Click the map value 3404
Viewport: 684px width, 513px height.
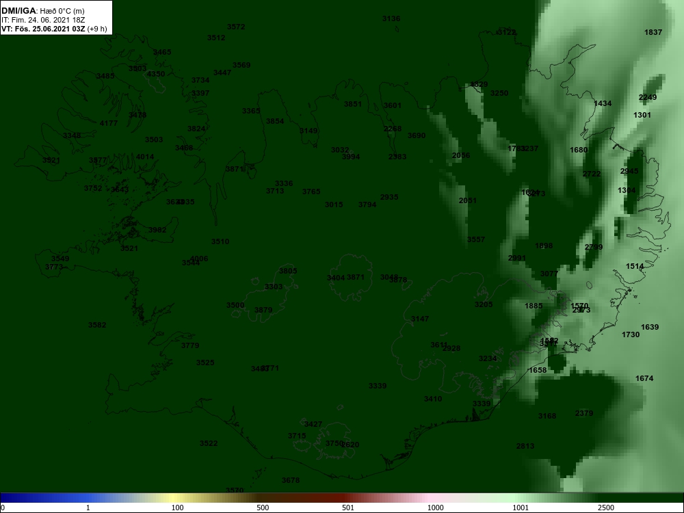pyautogui.click(x=336, y=278)
